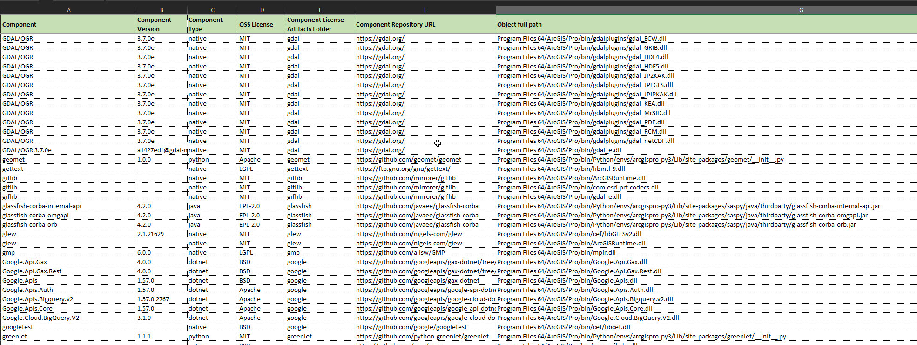Select the 'Google.Cloud.BigQuery.V2' component cell
Viewport: 917px width, 345px height.
(68, 318)
